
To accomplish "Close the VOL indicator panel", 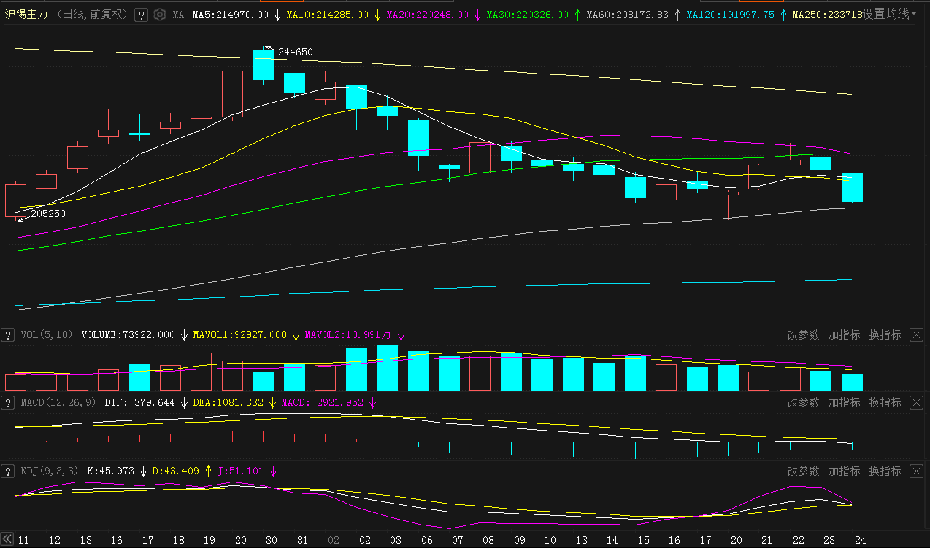I will tap(916, 335).
